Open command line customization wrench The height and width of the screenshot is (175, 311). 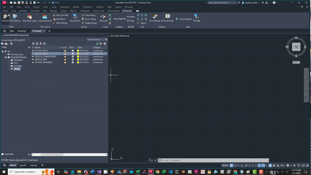155,160
